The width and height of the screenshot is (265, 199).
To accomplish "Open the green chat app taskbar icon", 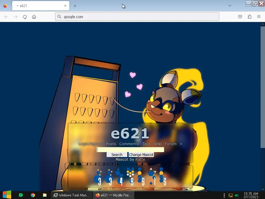I will (21, 195).
